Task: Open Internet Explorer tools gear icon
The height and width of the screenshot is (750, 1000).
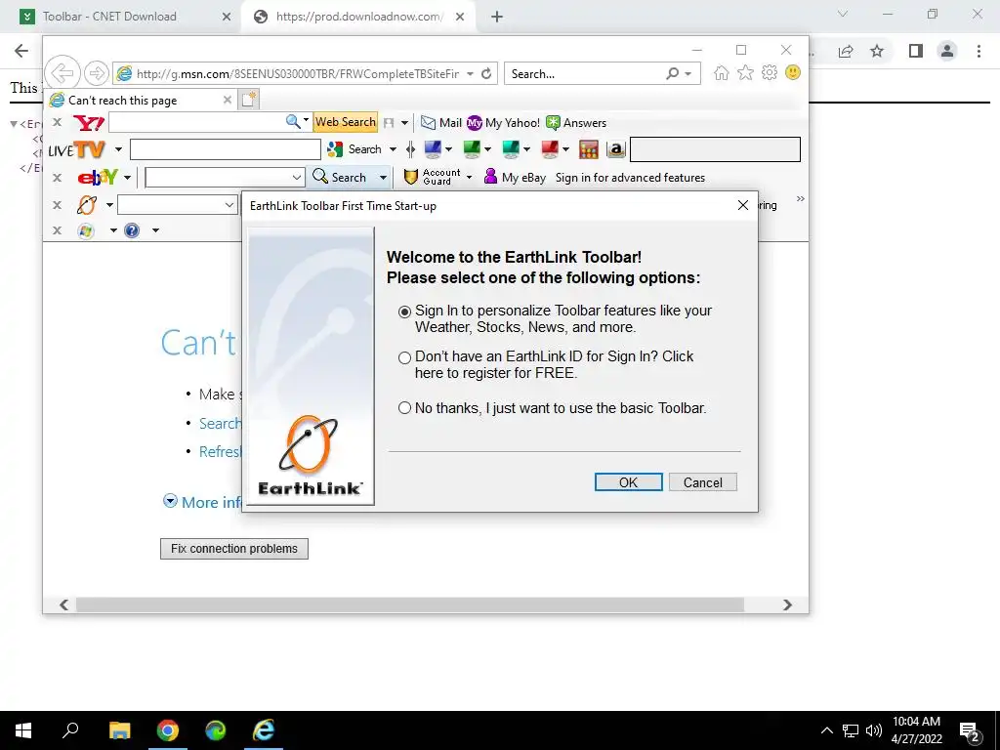Action: tap(770, 72)
